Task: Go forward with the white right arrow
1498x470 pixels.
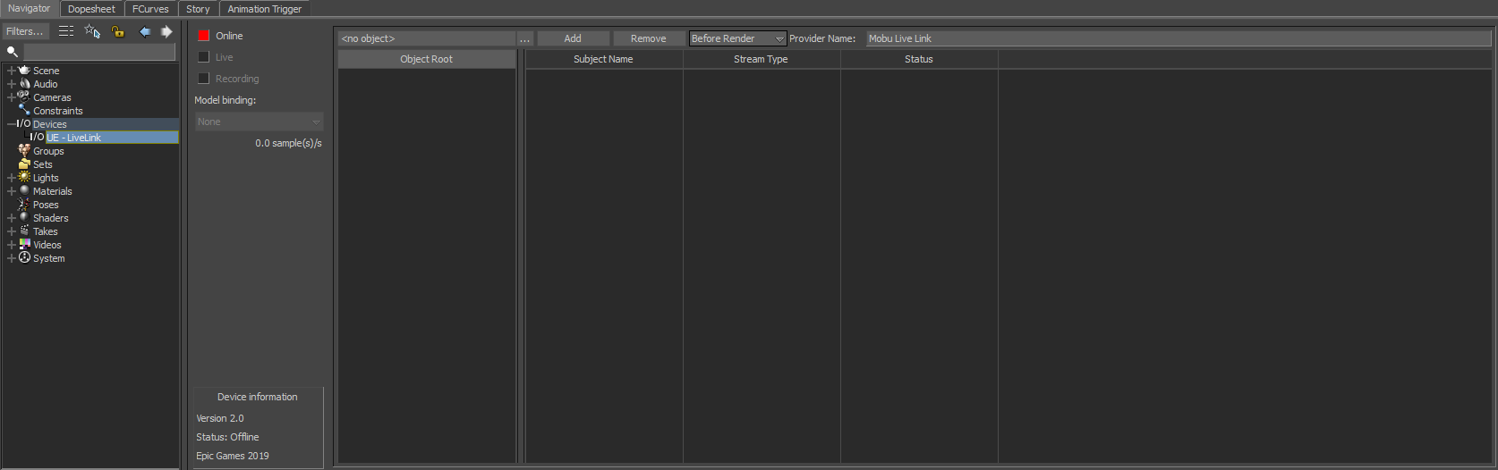Action: coord(166,31)
